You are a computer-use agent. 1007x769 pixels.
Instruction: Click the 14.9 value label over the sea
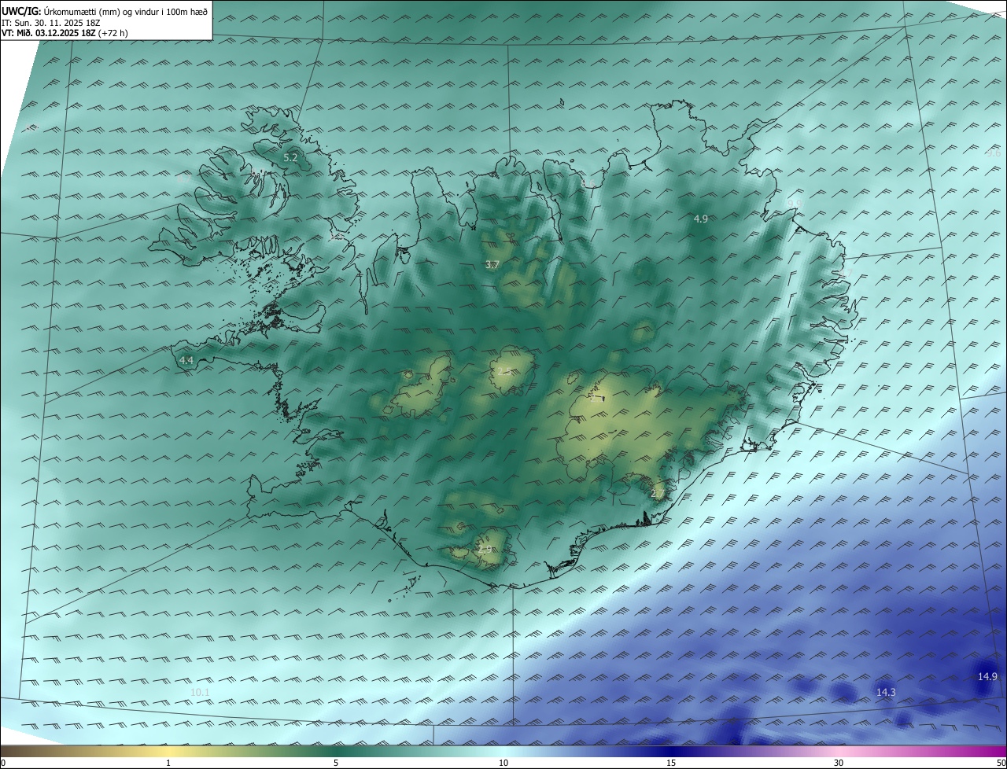click(x=987, y=676)
